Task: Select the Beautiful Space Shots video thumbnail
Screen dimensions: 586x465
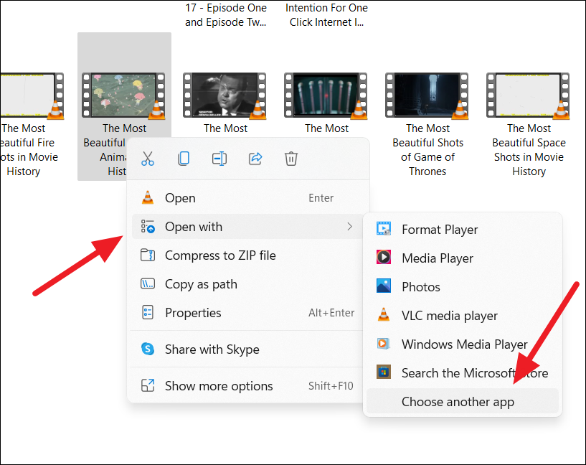Action: (528, 95)
